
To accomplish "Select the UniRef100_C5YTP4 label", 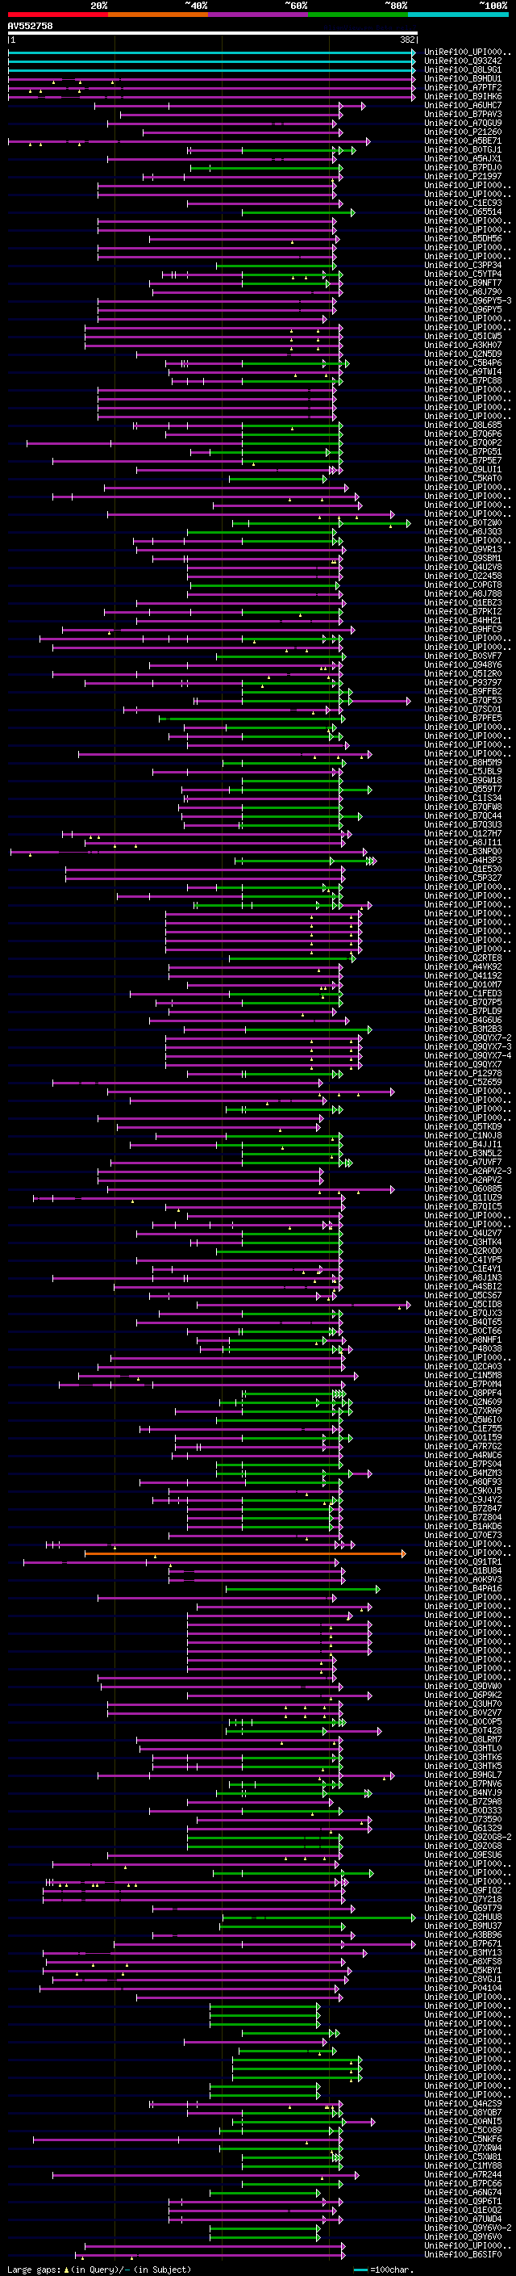I will pyautogui.click(x=463, y=274).
